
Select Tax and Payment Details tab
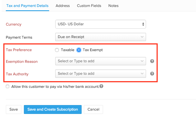point(27,6)
